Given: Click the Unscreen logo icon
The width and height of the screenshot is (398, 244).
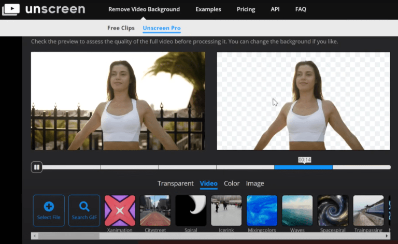Looking at the screenshot, I should pos(11,9).
